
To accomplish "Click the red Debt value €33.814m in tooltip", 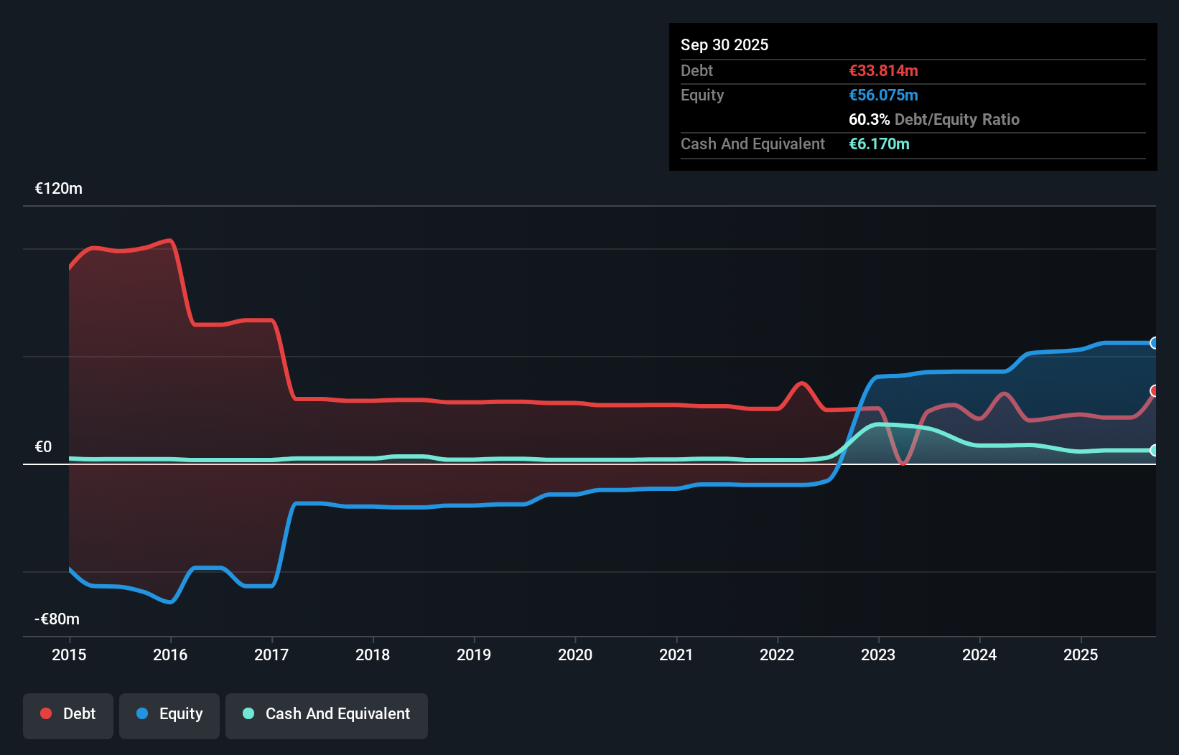I will click(883, 70).
